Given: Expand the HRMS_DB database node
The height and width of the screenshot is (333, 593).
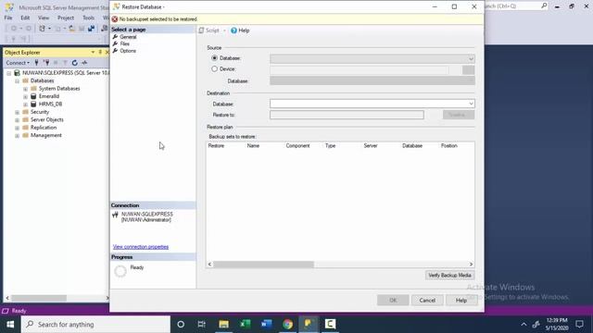Looking at the screenshot, I should click(x=25, y=105).
